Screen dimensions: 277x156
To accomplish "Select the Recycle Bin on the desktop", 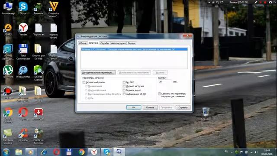I will point(206,114).
